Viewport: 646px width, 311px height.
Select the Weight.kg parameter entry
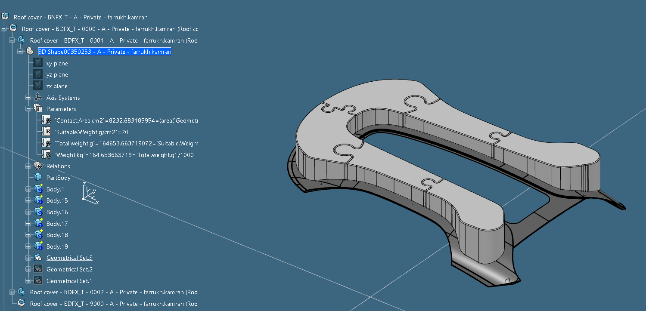(124, 155)
